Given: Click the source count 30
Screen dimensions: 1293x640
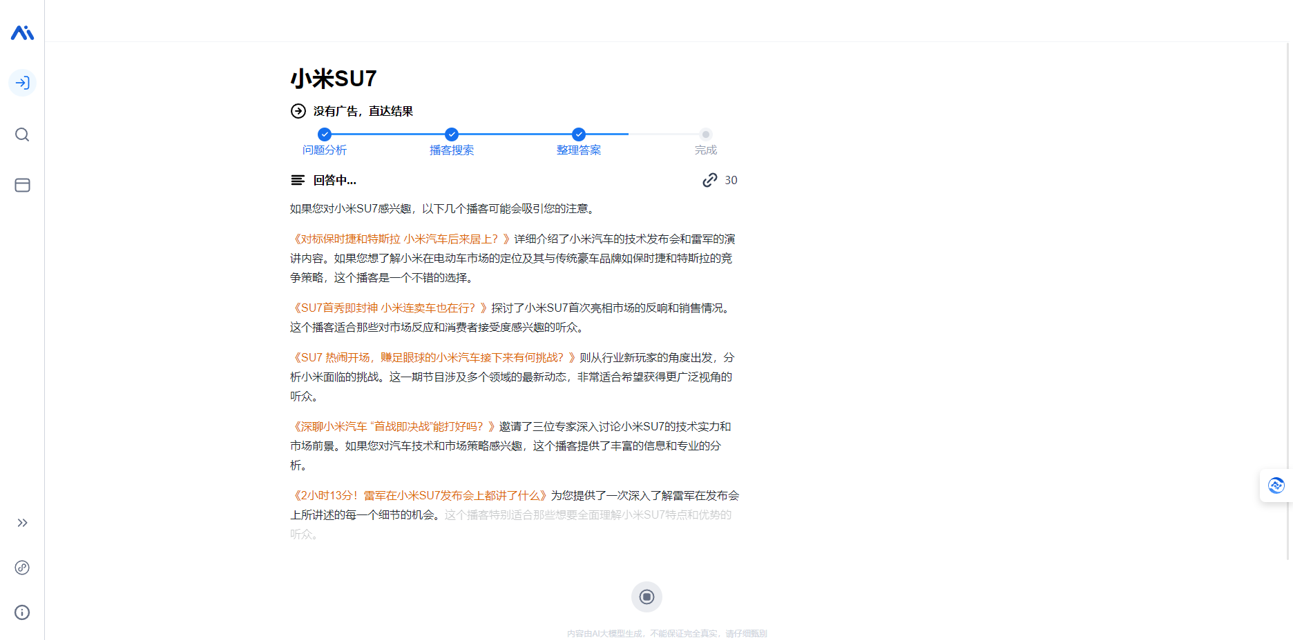Looking at the screenshot, I should (x=730, y=180).
